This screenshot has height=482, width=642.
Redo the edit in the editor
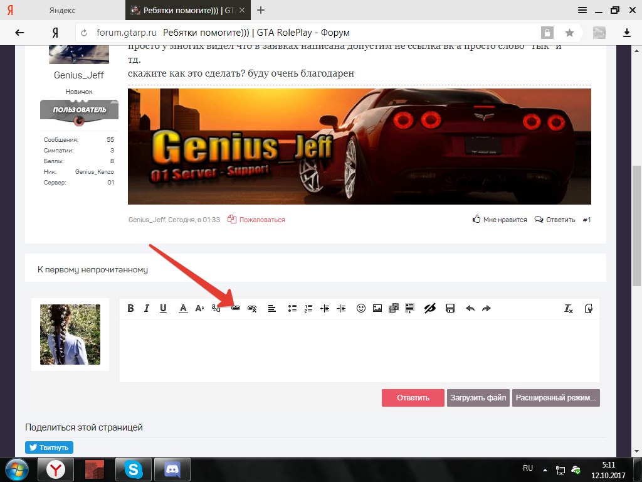[x=487, y=308]
